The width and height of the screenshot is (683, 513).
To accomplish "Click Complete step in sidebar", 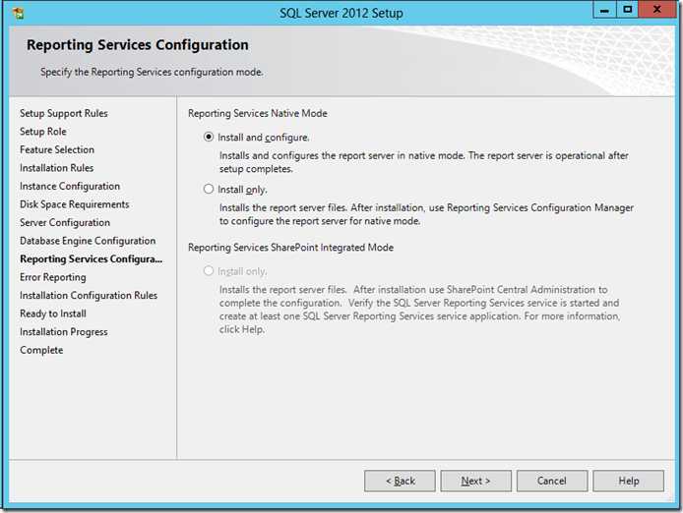I will (x=41, y=350).
